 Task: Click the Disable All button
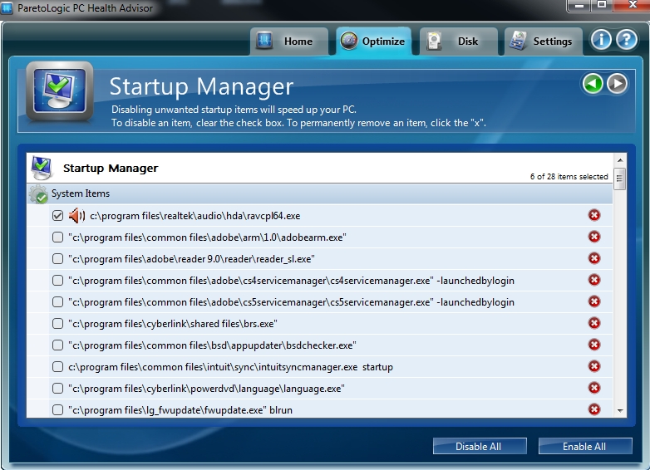coord(480,446)
